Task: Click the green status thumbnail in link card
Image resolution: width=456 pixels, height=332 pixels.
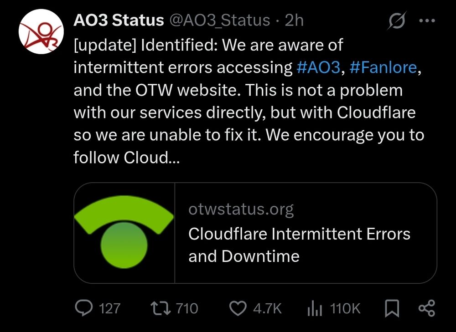Action: pyautogui.click(x=124, y=233)
